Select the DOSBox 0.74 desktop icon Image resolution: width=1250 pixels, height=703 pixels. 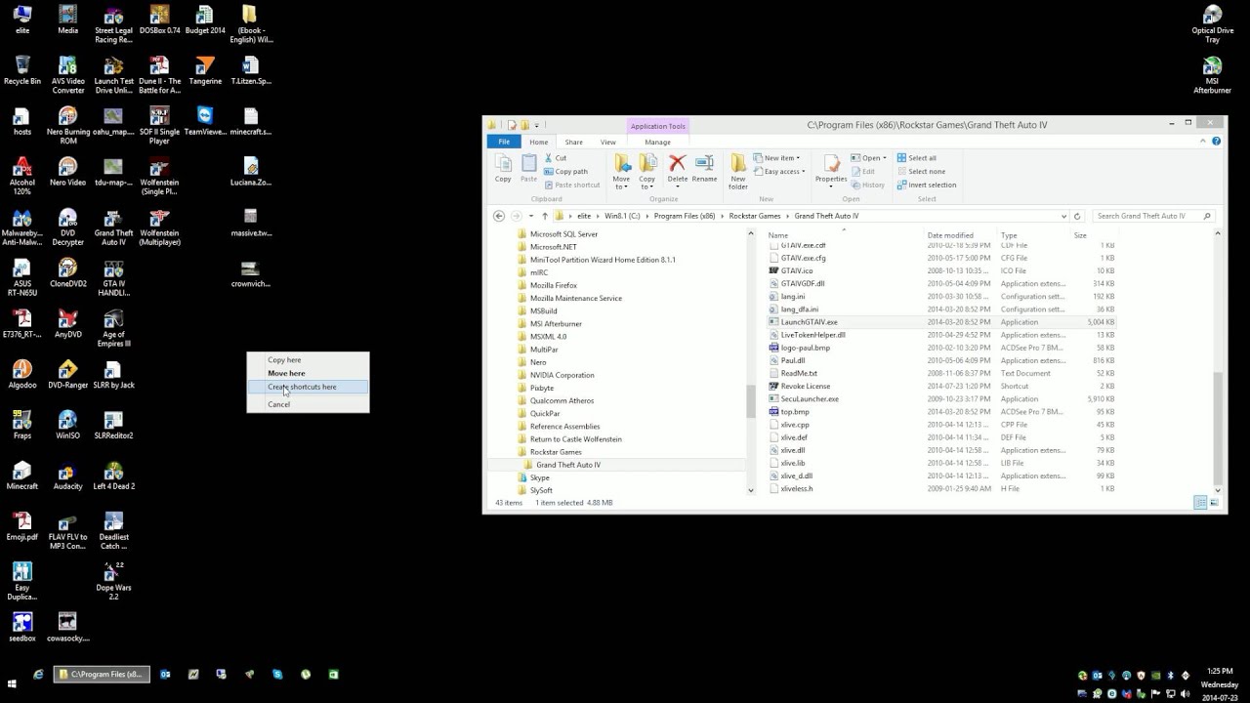(159, 21)
